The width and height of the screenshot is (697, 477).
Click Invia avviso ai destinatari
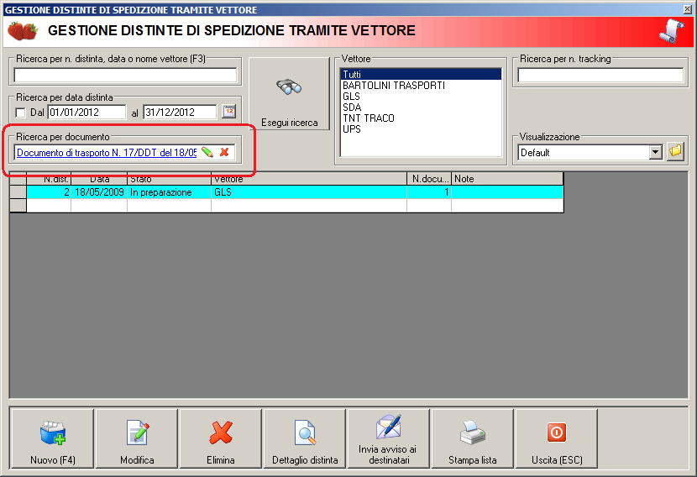[389, 438]
